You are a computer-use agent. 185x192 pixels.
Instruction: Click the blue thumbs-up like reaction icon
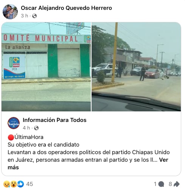point(20,184)
